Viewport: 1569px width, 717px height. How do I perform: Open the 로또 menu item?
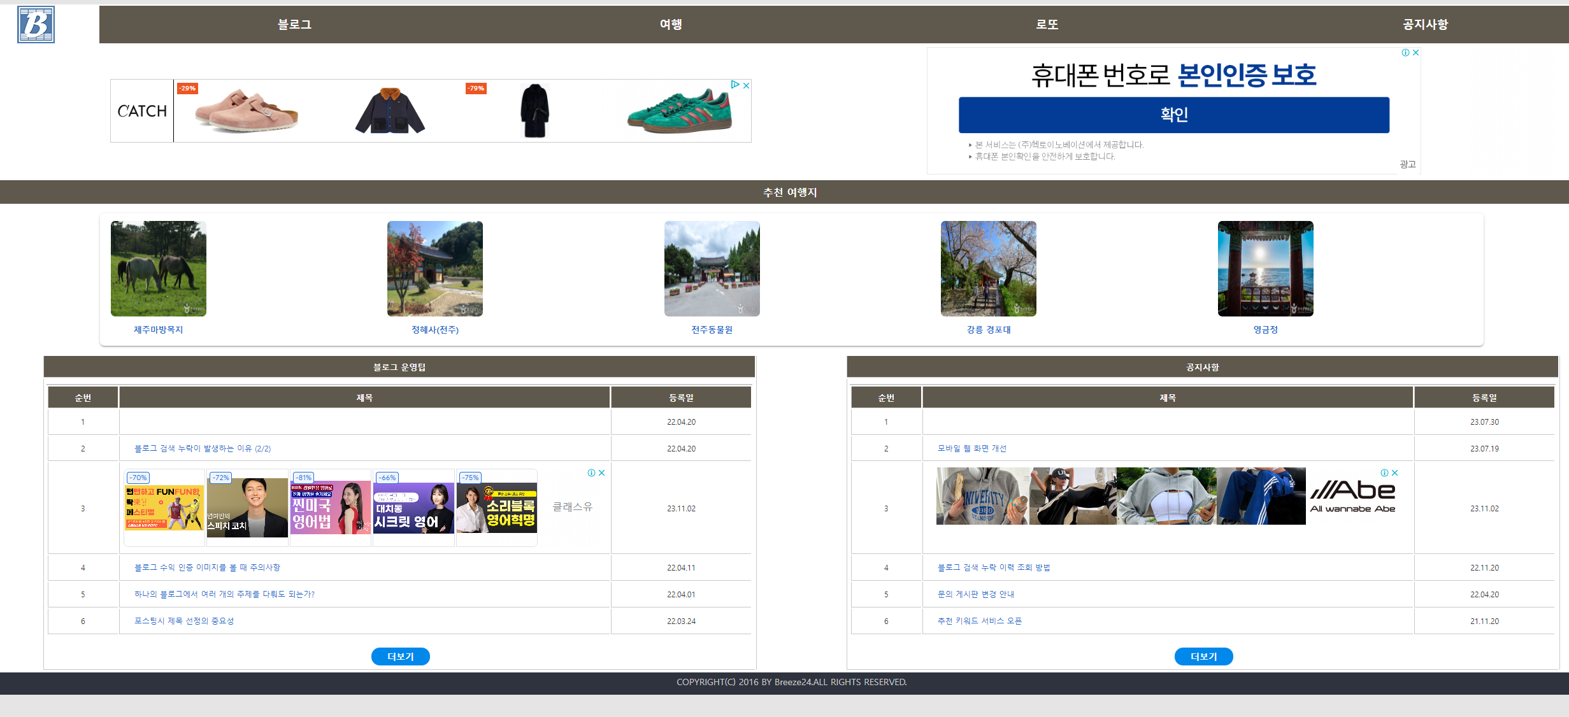[1047, 24]
